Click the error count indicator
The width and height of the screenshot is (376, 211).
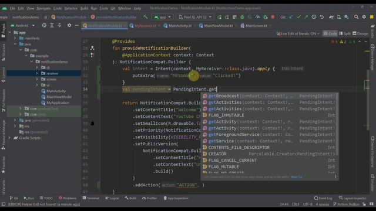[334, 42]
